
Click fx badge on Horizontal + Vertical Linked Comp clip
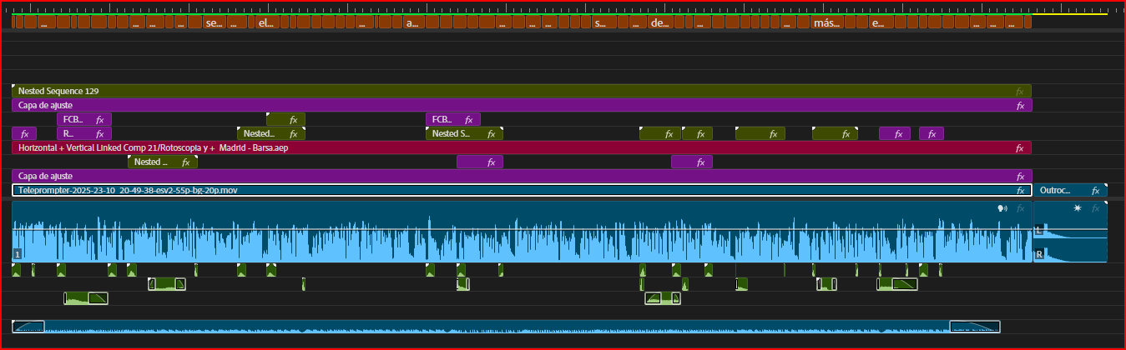tap(1020, 147)
